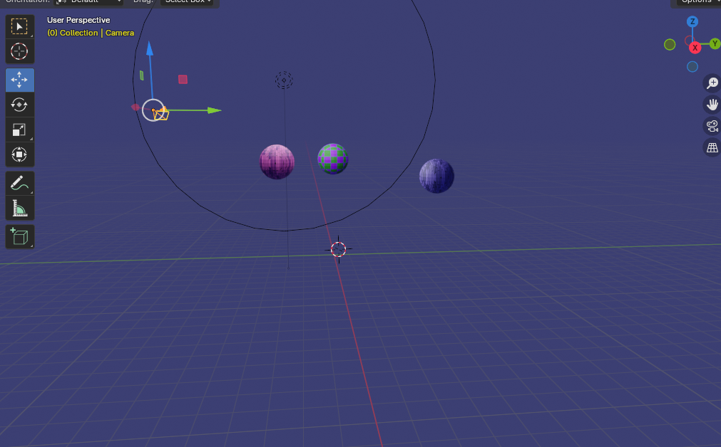
Task: Switch to the Rotate tool
Action: pyautogui.click(x=20, y=105)
